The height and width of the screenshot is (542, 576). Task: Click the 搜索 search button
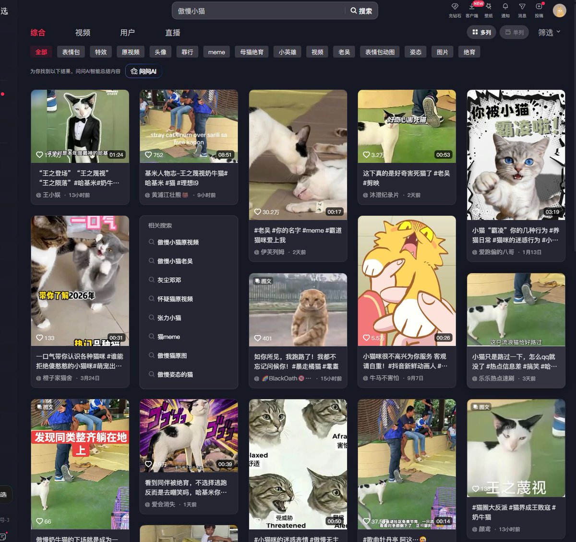(x=361, y=11)
